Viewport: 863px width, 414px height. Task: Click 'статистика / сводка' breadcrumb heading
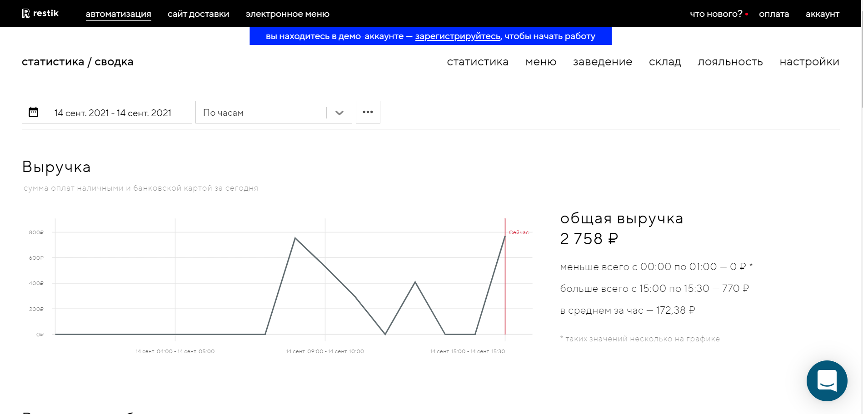point(78,62)
